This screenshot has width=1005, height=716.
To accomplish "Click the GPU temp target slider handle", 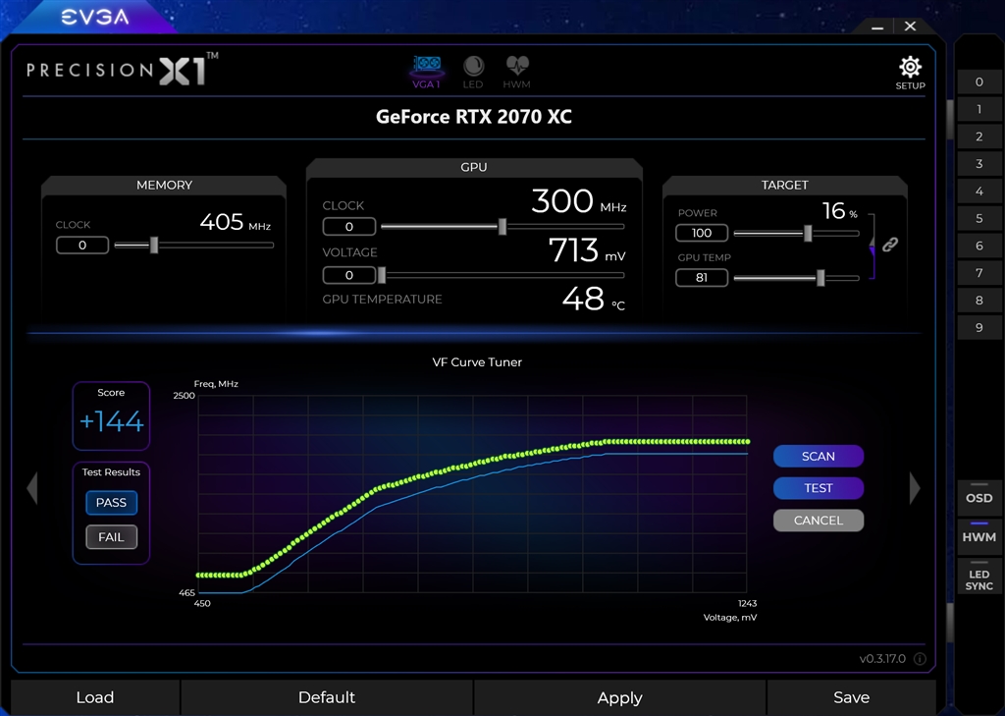I will (820, 278).
